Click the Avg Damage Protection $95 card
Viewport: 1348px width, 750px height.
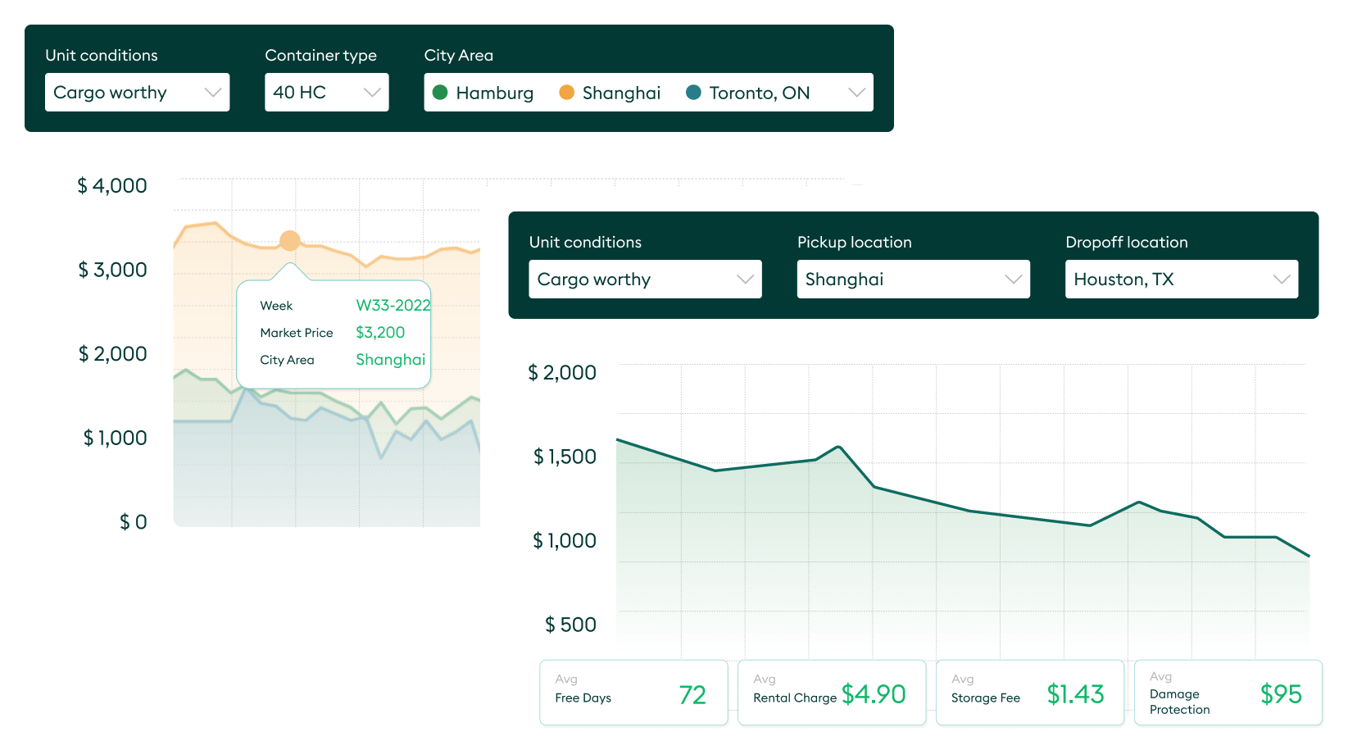click(1228, 693)
